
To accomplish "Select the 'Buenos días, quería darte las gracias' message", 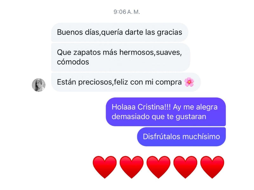I will [x=120, y=32].
